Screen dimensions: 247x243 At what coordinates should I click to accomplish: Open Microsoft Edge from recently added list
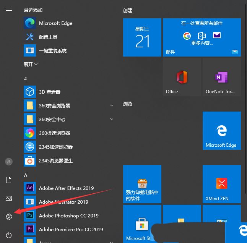[x=55, y=23]
